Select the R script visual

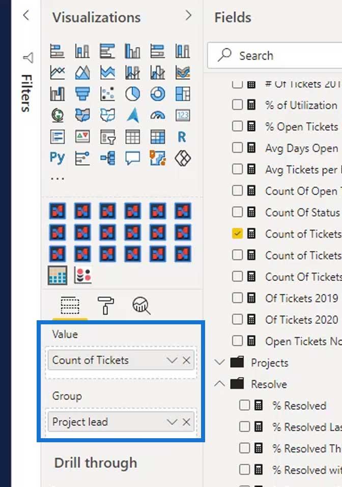[x=183, y=137]
